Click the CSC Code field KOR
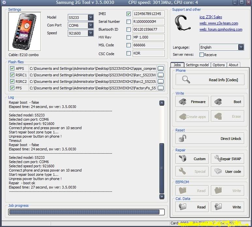Screen dimensions: 252x227 click(149, 53)
